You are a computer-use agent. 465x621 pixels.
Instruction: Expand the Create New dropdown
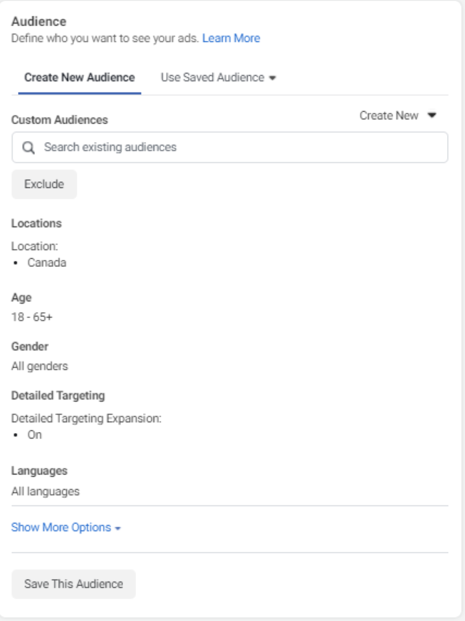(398, 115)
